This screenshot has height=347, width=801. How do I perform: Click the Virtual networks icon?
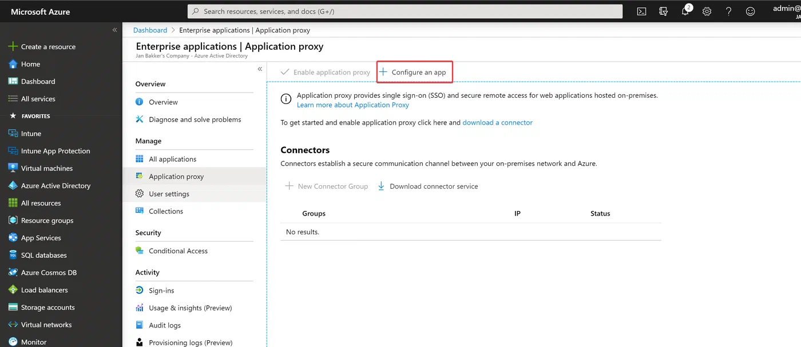(x=13, y=325)
